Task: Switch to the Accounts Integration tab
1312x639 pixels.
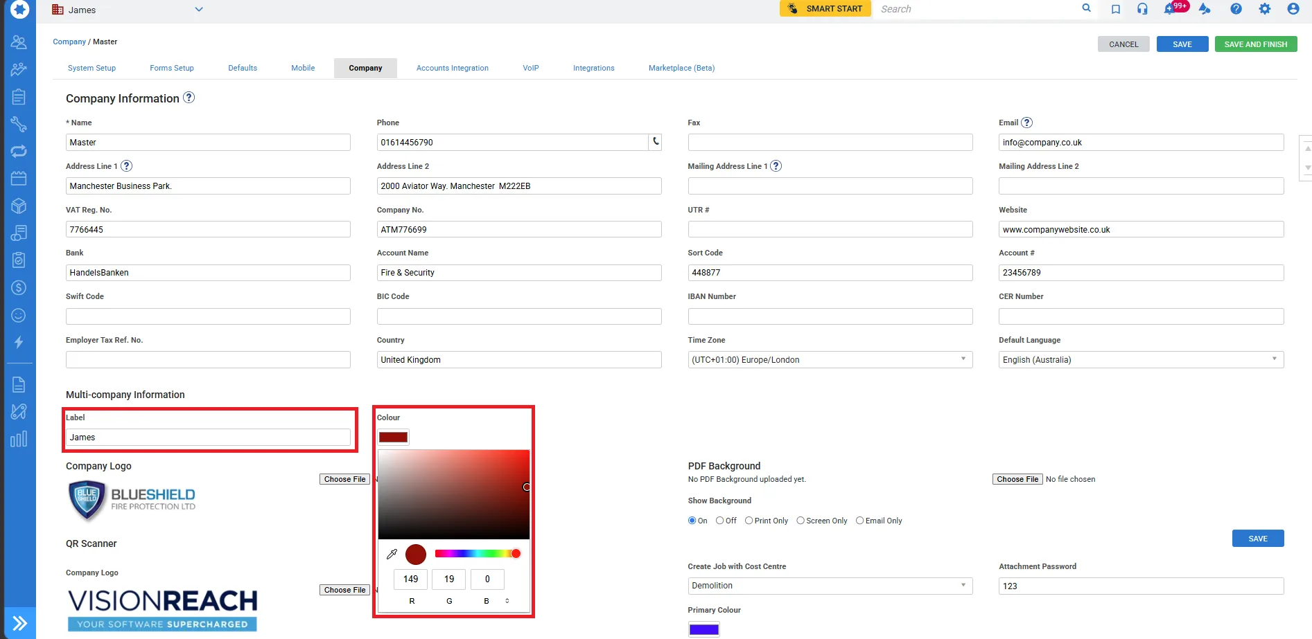Action: click(x=453, y=68)
